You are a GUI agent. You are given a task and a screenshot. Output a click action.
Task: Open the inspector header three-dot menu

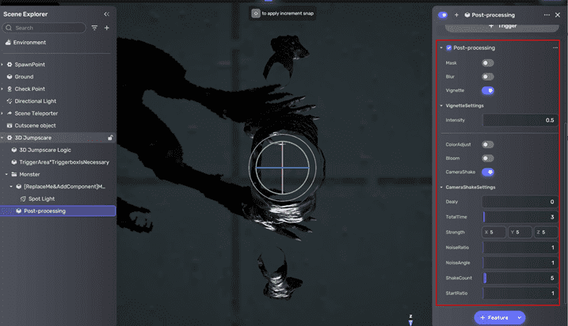(547, 15)
